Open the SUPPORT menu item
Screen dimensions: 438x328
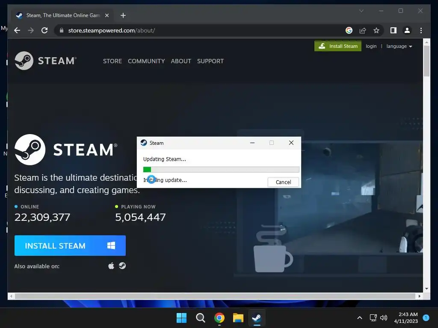[210, 61]
